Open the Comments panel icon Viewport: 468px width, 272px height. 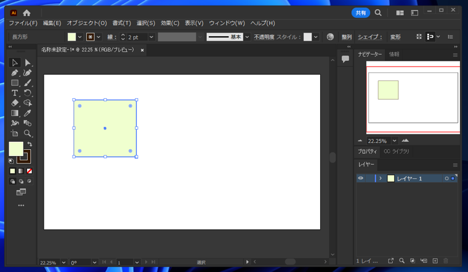[x=345, y=59]
